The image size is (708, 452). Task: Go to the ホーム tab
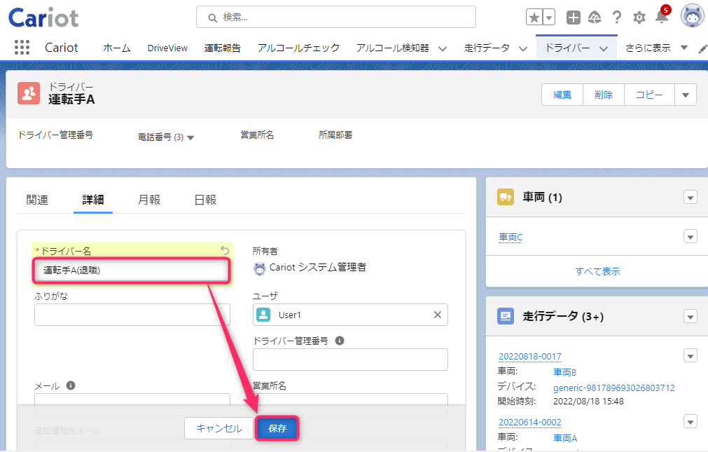(116, 48)
